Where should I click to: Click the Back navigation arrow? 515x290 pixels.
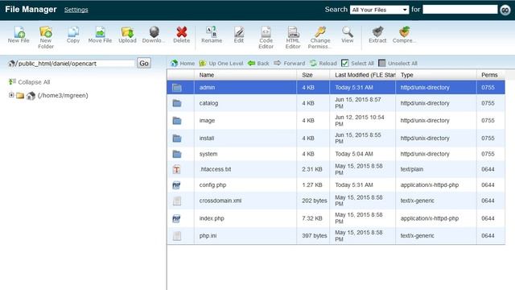point(258,63)
